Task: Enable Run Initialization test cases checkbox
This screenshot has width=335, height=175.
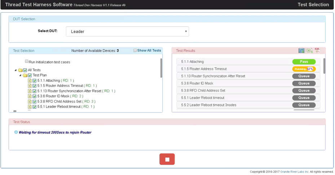Action: click(x=27, y=61)
